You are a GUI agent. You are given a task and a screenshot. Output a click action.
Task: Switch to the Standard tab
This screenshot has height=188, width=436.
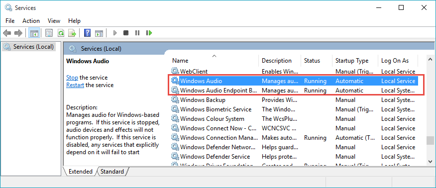(x=112, y=171)
